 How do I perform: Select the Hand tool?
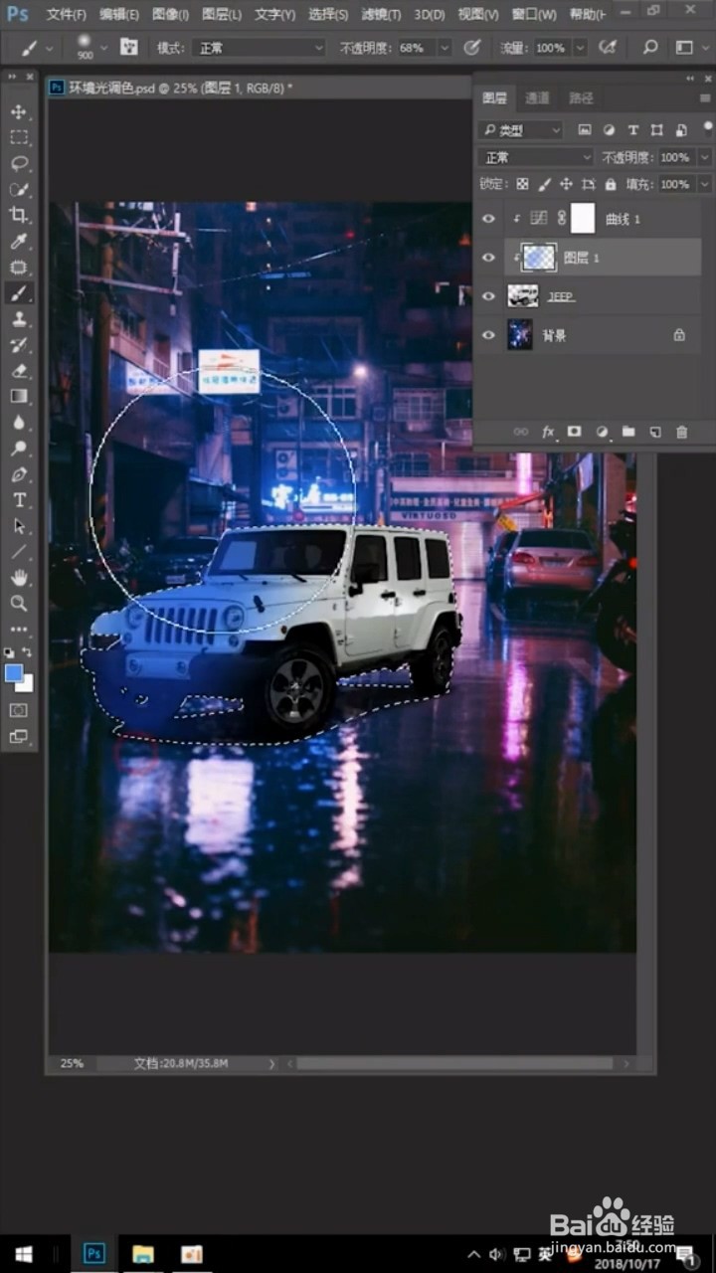click(x=19, y=578)
